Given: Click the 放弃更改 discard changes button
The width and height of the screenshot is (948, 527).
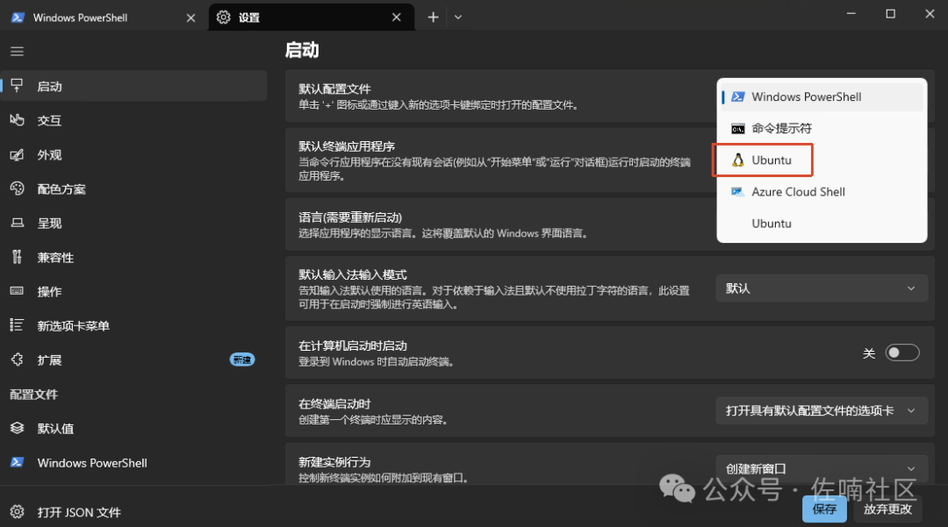Looking at the screenshot, I should tap(887, 509).
